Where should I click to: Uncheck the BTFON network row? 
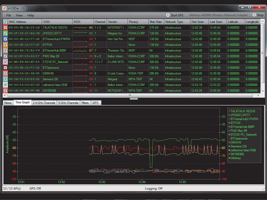(x=4, y=44)
